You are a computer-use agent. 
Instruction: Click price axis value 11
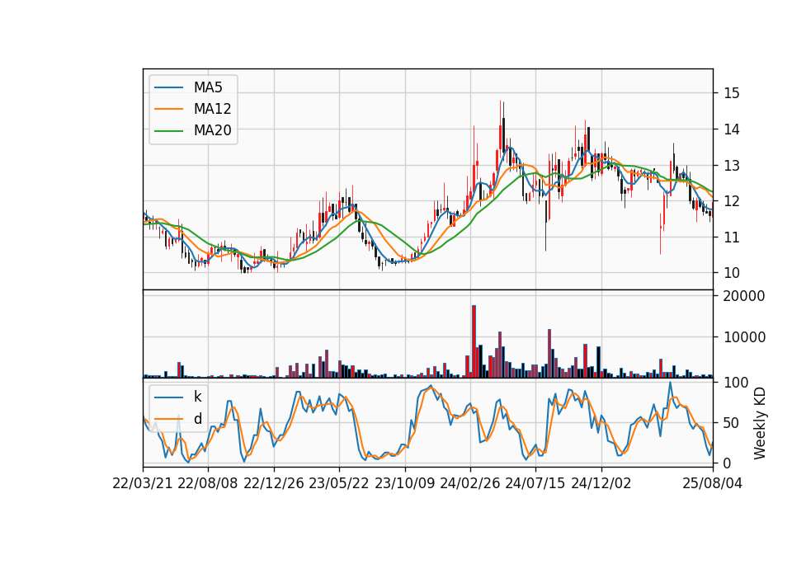tap(732, 237)
